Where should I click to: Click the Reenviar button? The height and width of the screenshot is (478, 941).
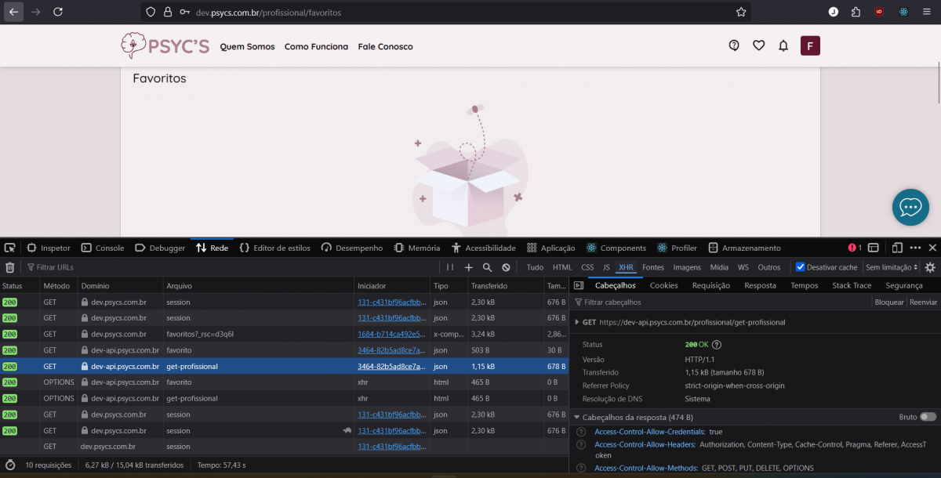tap(923, 302)
